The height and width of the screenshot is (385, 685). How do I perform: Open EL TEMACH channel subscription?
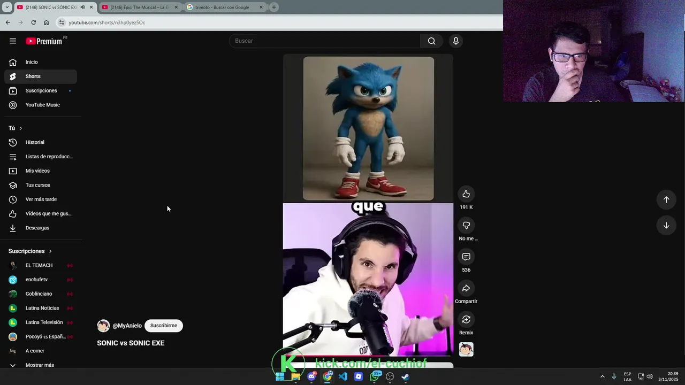tap(41, 265)
